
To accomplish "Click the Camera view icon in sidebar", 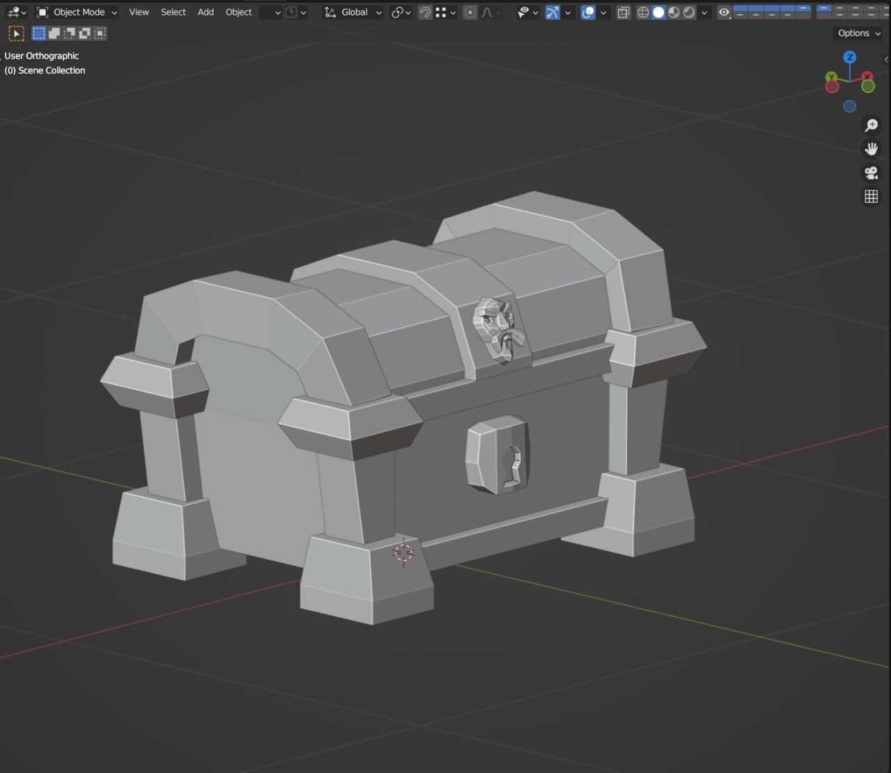I will point(871,173).
